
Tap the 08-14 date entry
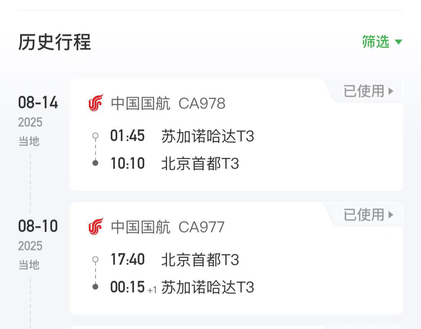coord(38,103)
